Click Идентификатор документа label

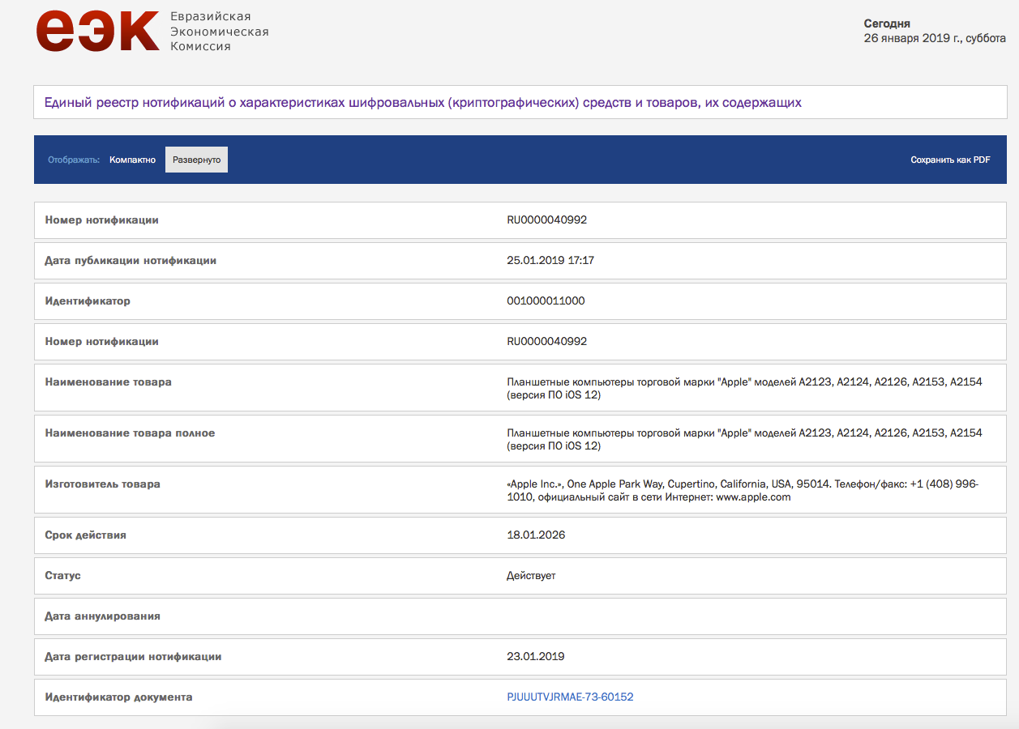pos(118,697)
